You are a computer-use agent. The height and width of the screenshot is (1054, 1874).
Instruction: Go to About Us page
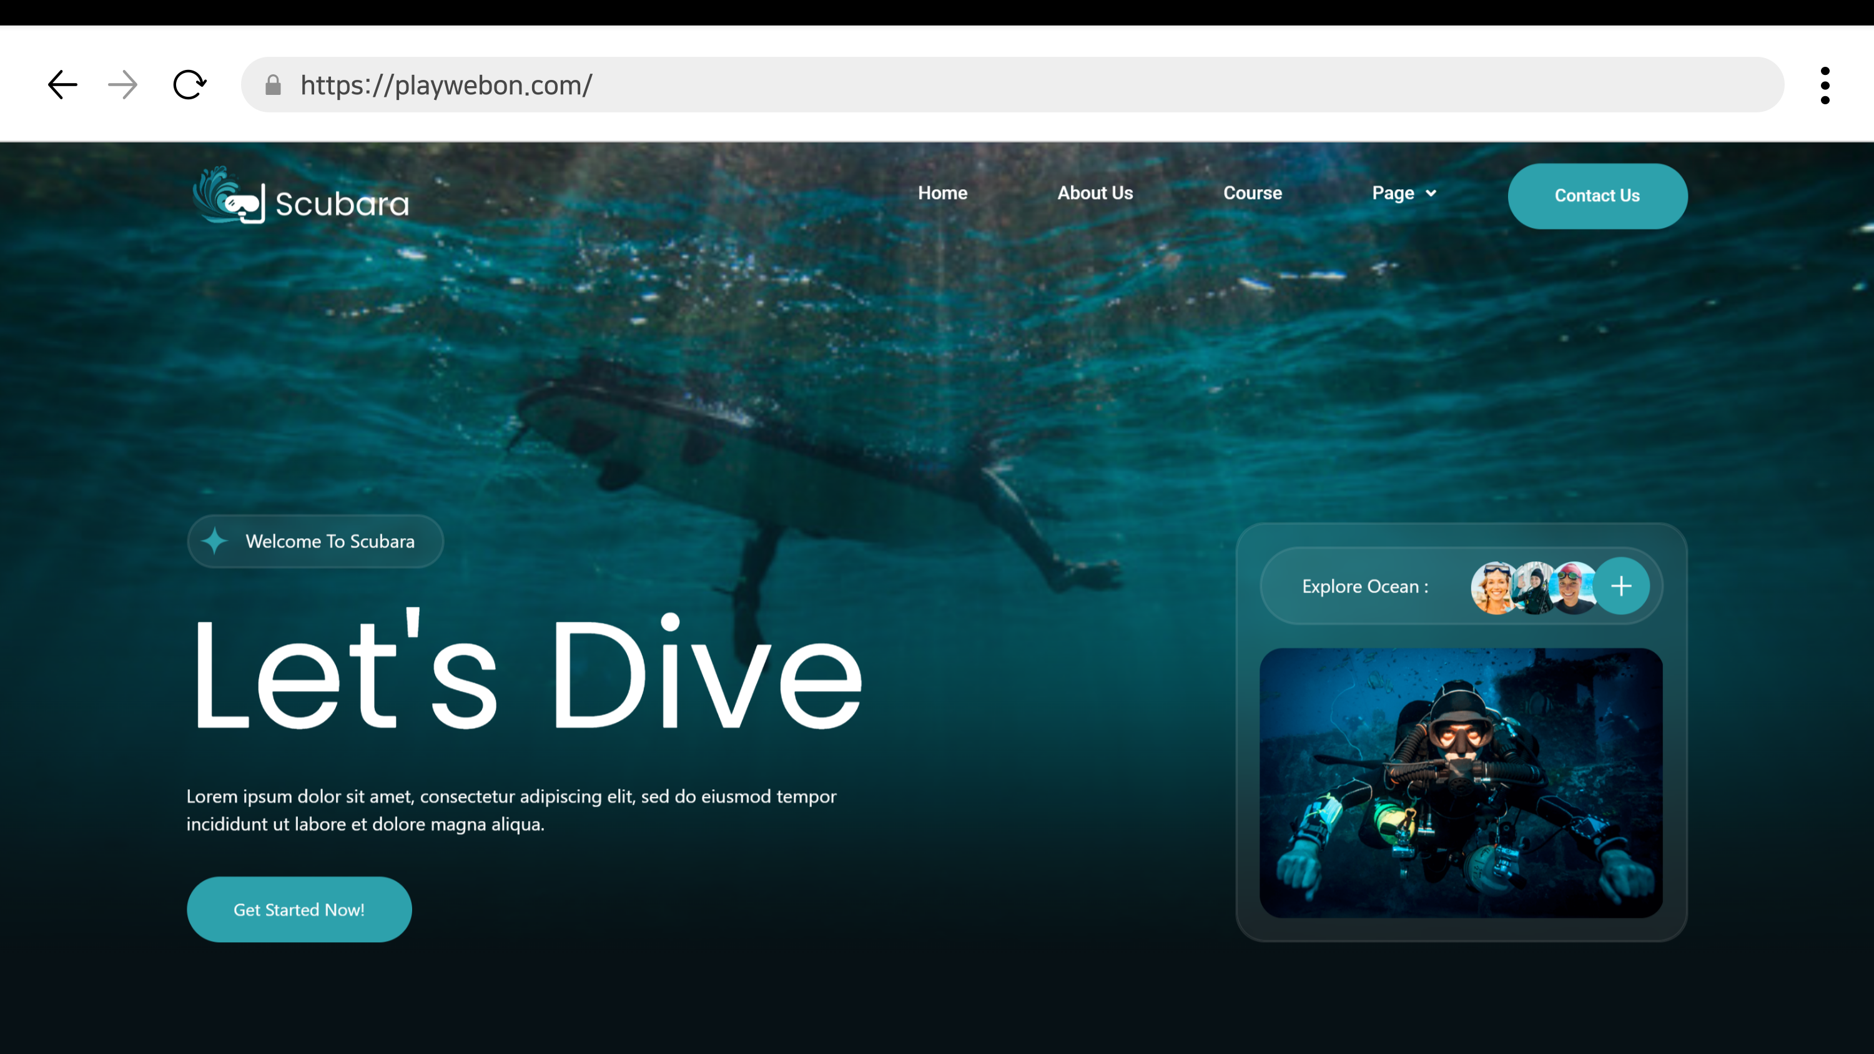point(1095,193)
